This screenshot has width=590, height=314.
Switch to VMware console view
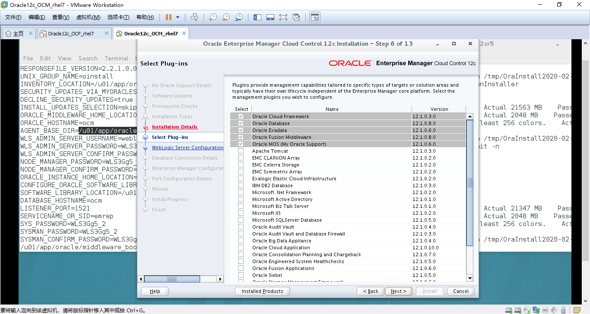[315, 17]
